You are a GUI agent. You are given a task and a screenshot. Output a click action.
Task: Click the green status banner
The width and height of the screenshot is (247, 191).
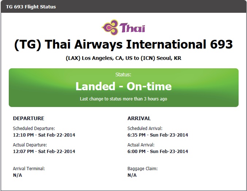coord(124,88)
